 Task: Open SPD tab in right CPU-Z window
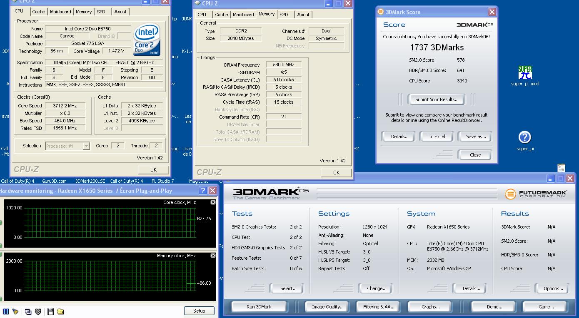pos(284,15)
